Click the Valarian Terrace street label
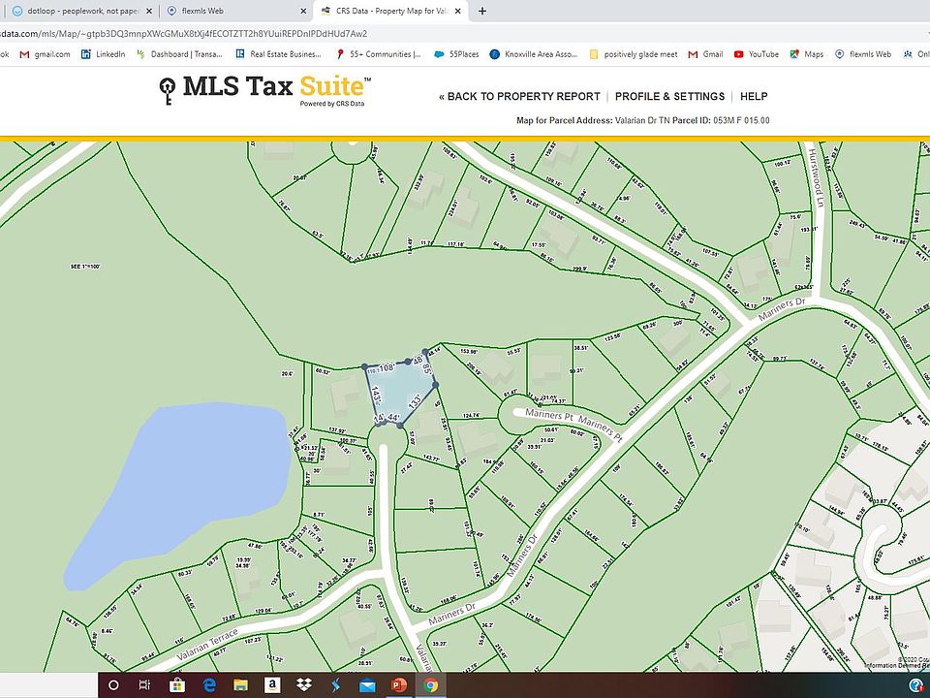 pos(207,645)
